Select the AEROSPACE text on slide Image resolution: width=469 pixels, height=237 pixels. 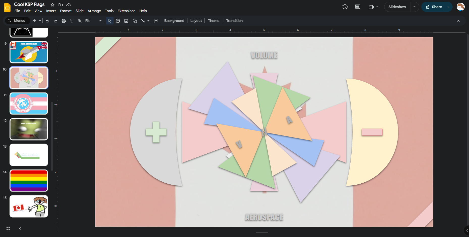[264, 217]
